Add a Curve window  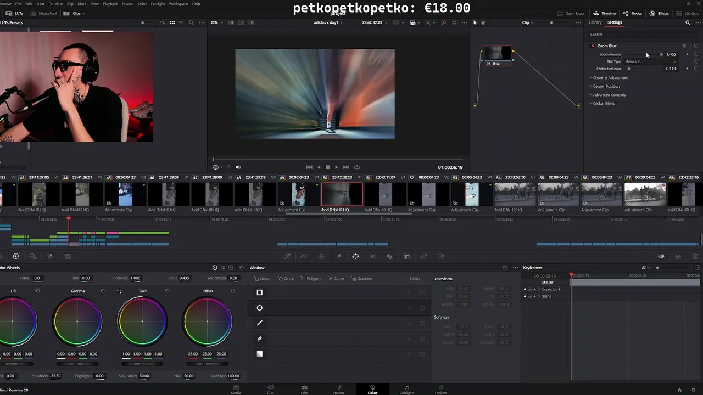point(336,278)
